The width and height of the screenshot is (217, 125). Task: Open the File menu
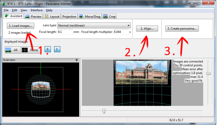click(x=6, y=10)
